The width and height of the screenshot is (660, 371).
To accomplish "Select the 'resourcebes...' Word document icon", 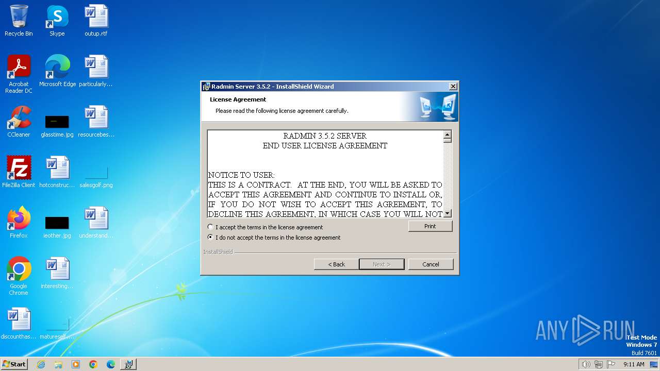I will click(96, 122).
